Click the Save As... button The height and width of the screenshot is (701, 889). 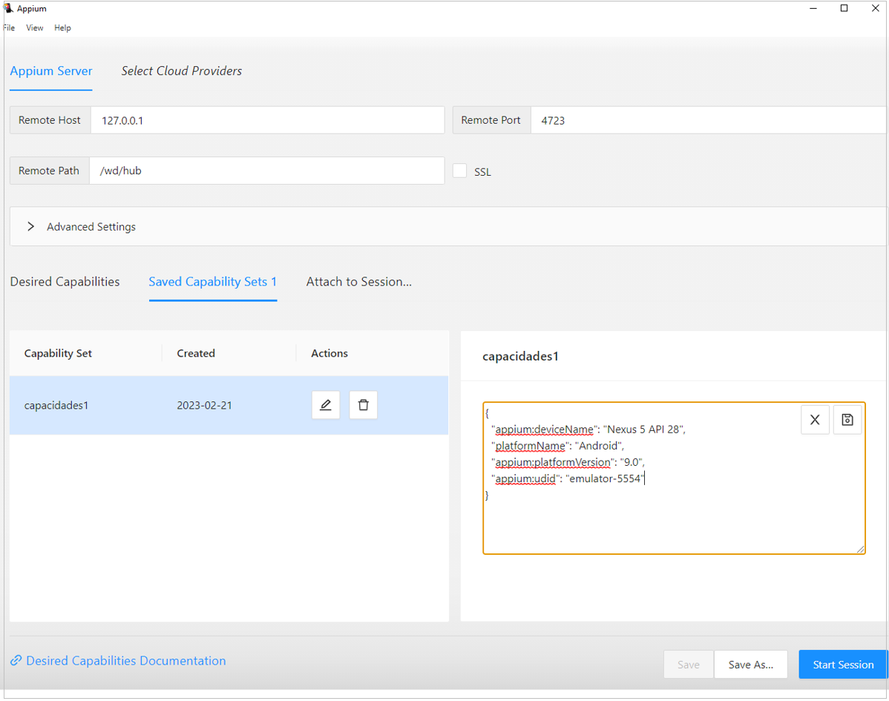(x=750, y=665)
